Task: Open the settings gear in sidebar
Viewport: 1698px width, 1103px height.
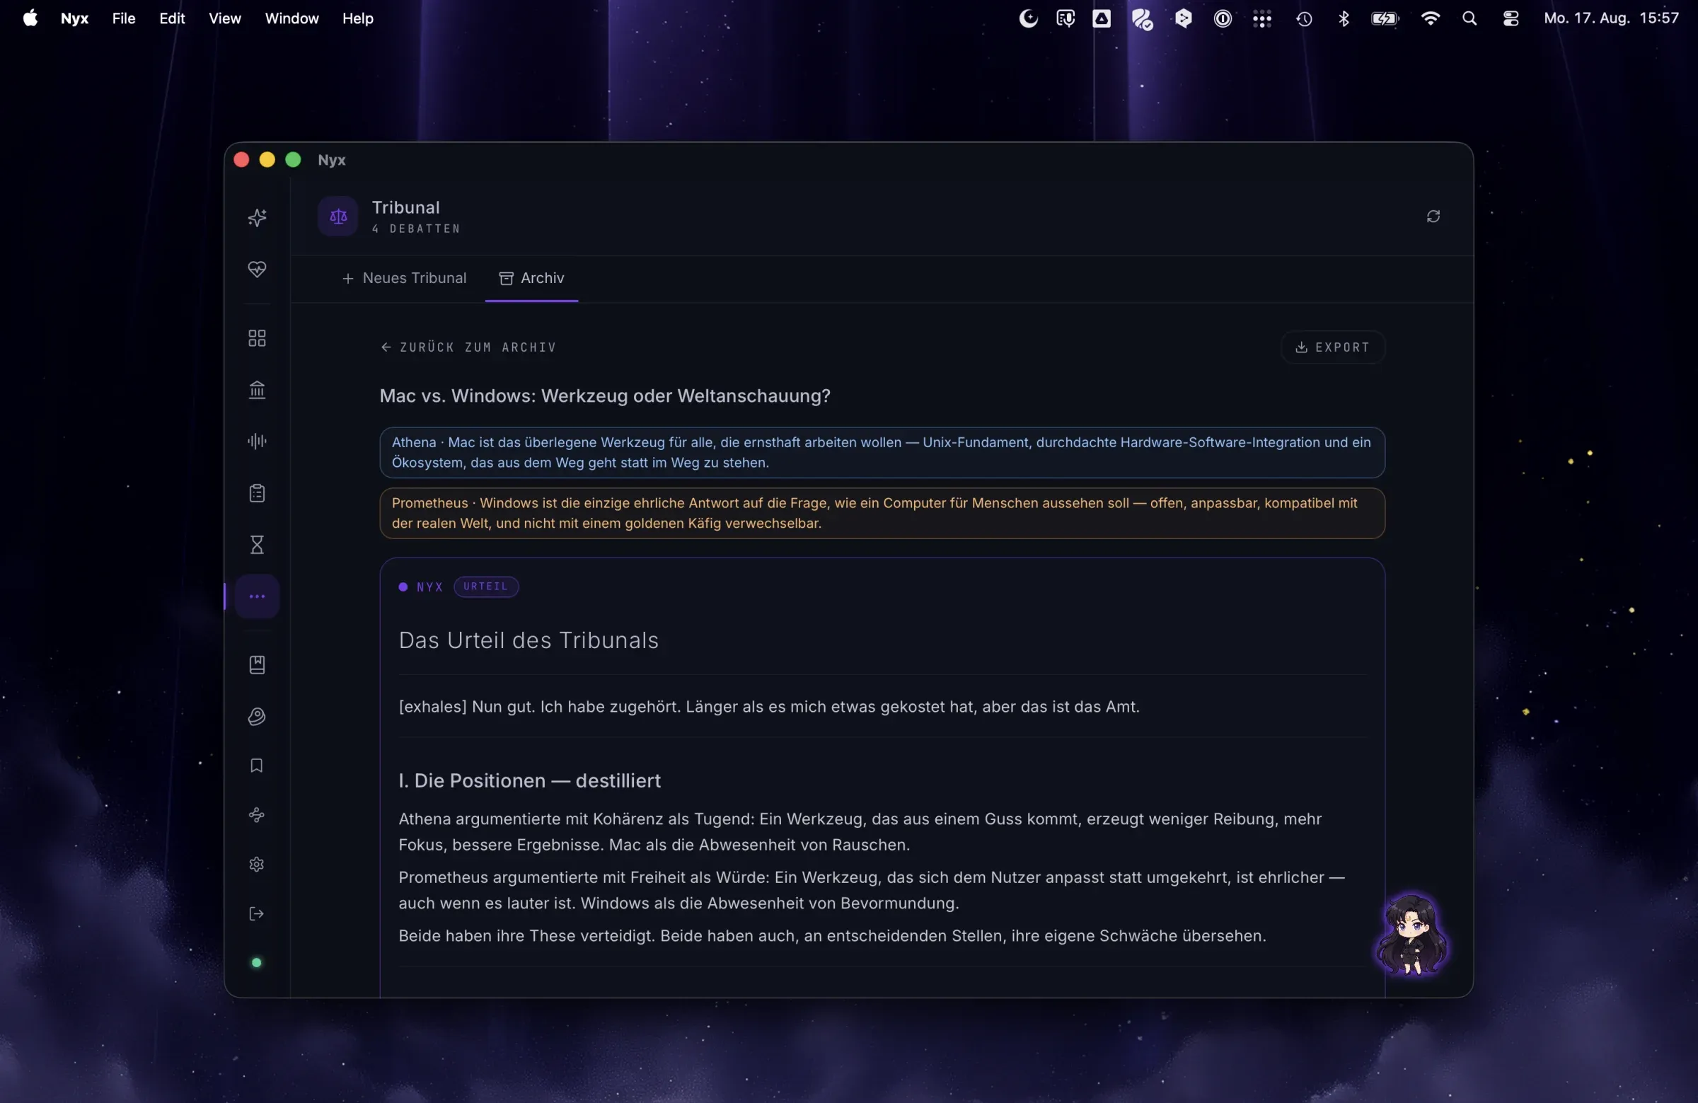Action: [257, 865]
